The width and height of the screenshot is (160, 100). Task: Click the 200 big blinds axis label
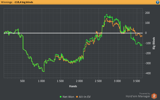click(x=147, y=13)
